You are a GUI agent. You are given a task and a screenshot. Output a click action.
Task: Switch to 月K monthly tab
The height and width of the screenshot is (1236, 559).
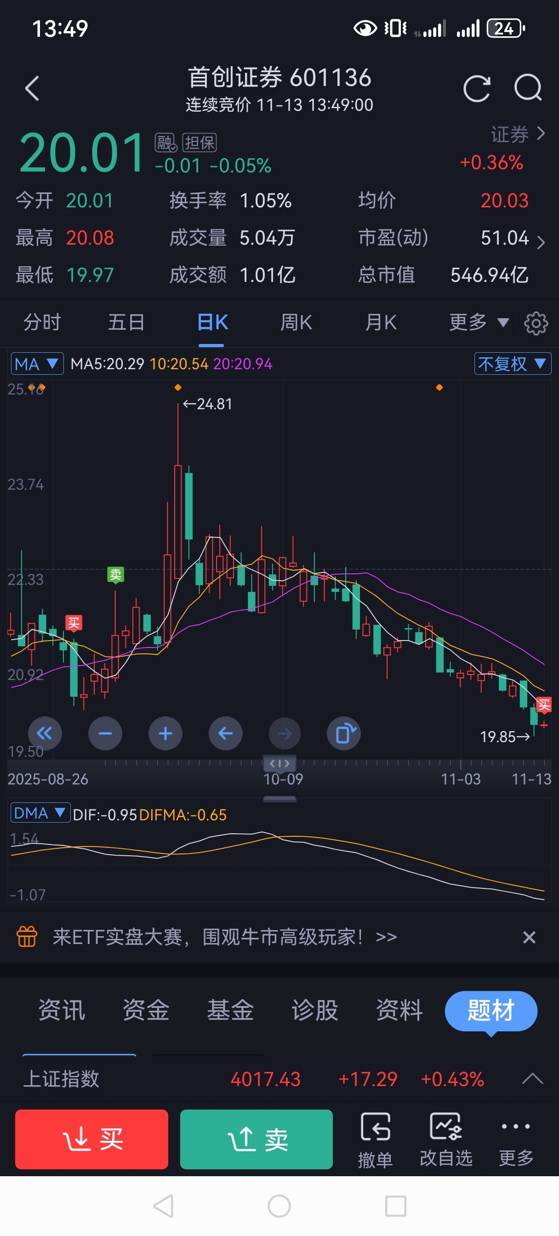pos(381,322)
